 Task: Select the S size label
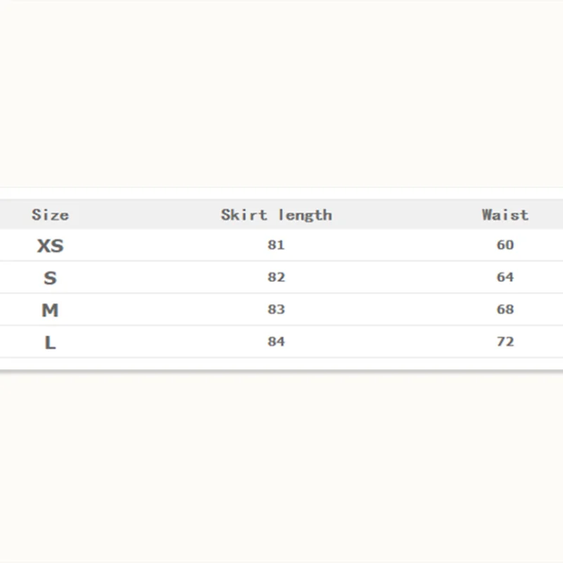coord(50,278)
